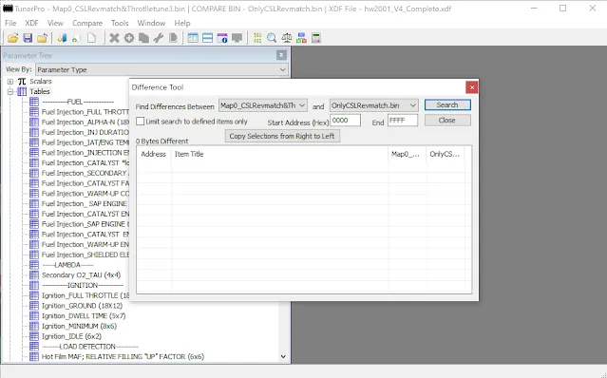The height and width of the screenshot is (378, 607).
Task: Click the purple window info icon
Action: 222,38
